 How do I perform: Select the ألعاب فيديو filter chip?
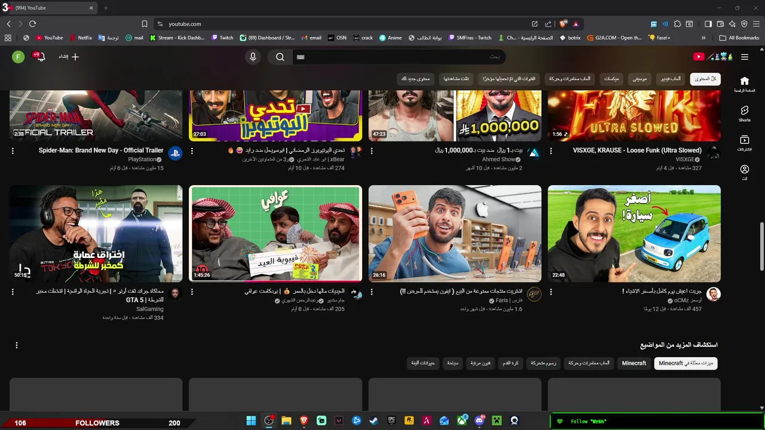[x=671, y=79]
